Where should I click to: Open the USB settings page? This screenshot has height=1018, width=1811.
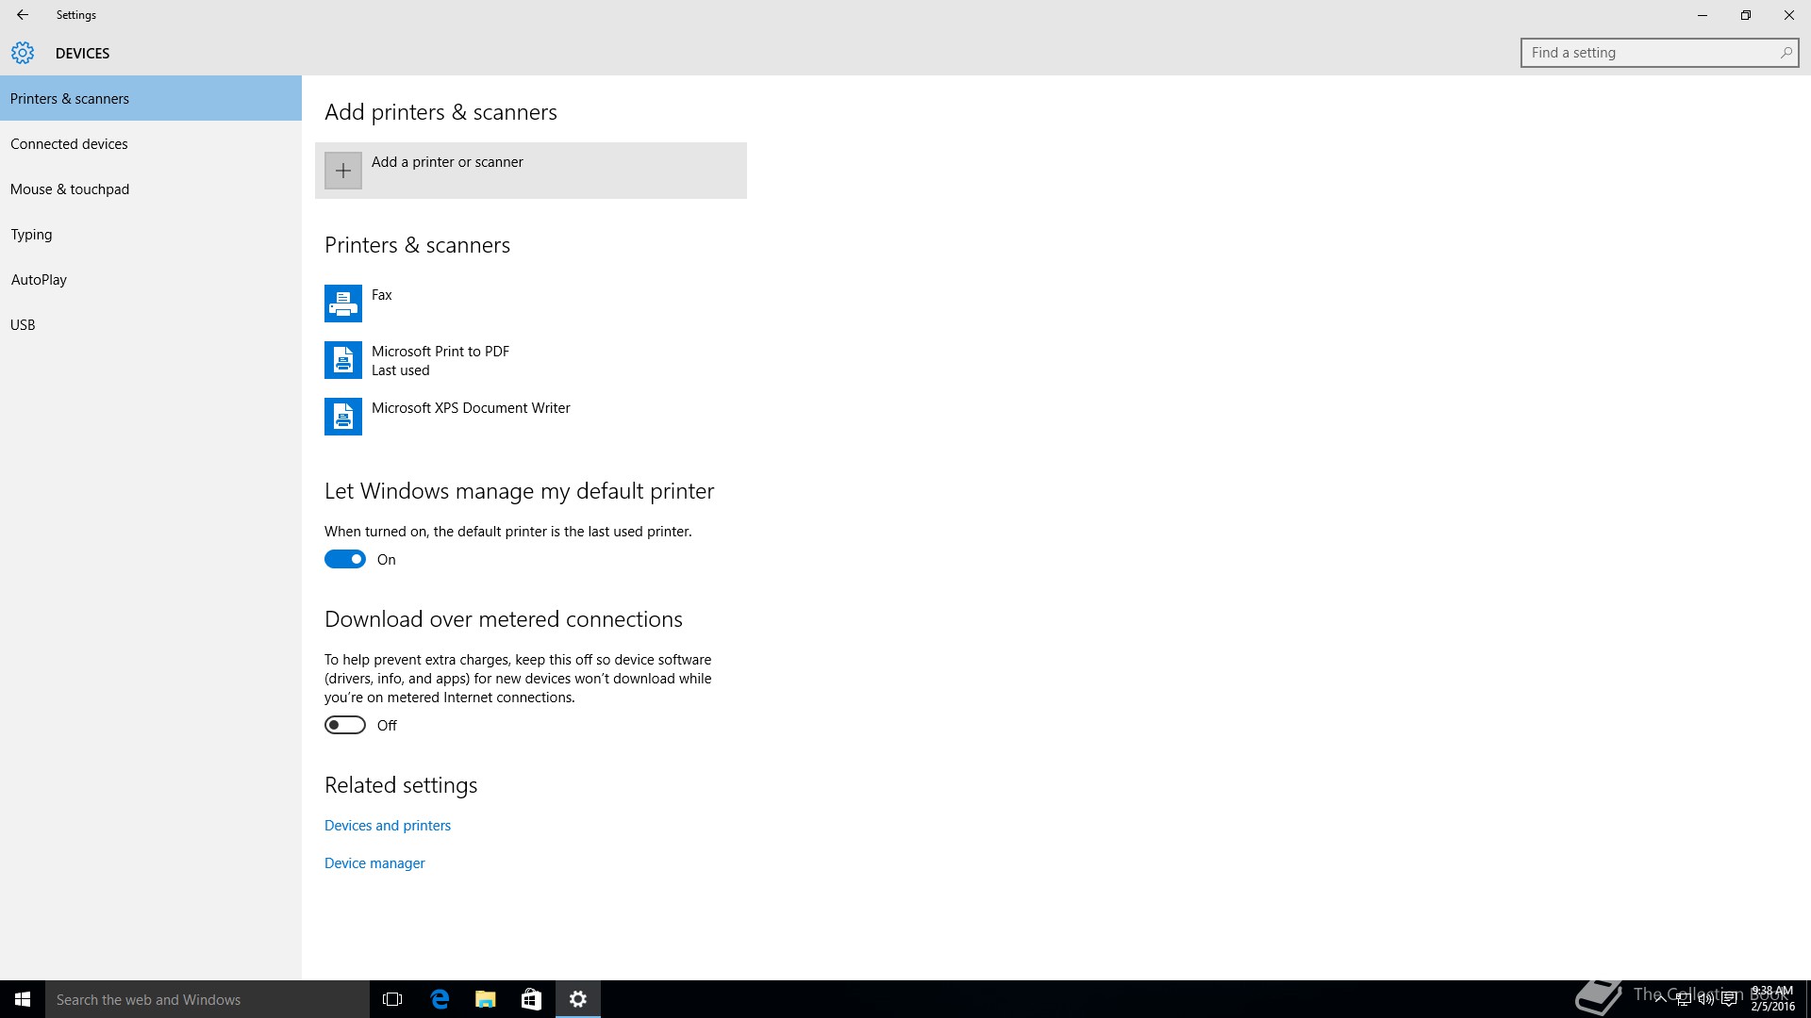[x=151, y=324]
